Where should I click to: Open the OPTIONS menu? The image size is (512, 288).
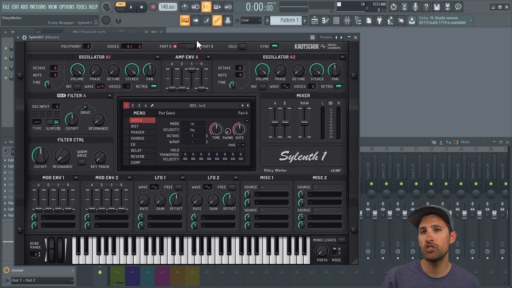coord(66,7)
